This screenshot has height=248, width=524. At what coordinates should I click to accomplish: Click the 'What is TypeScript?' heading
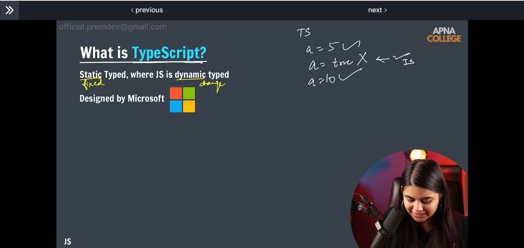[143, 53]
